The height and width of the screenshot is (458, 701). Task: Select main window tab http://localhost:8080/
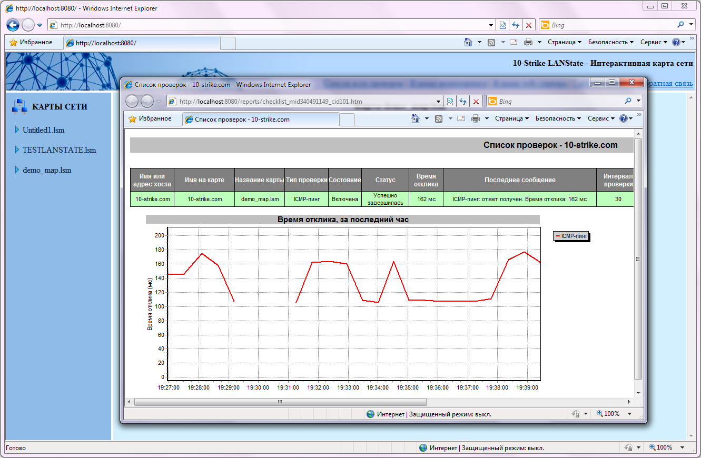(x=142, y=43)
